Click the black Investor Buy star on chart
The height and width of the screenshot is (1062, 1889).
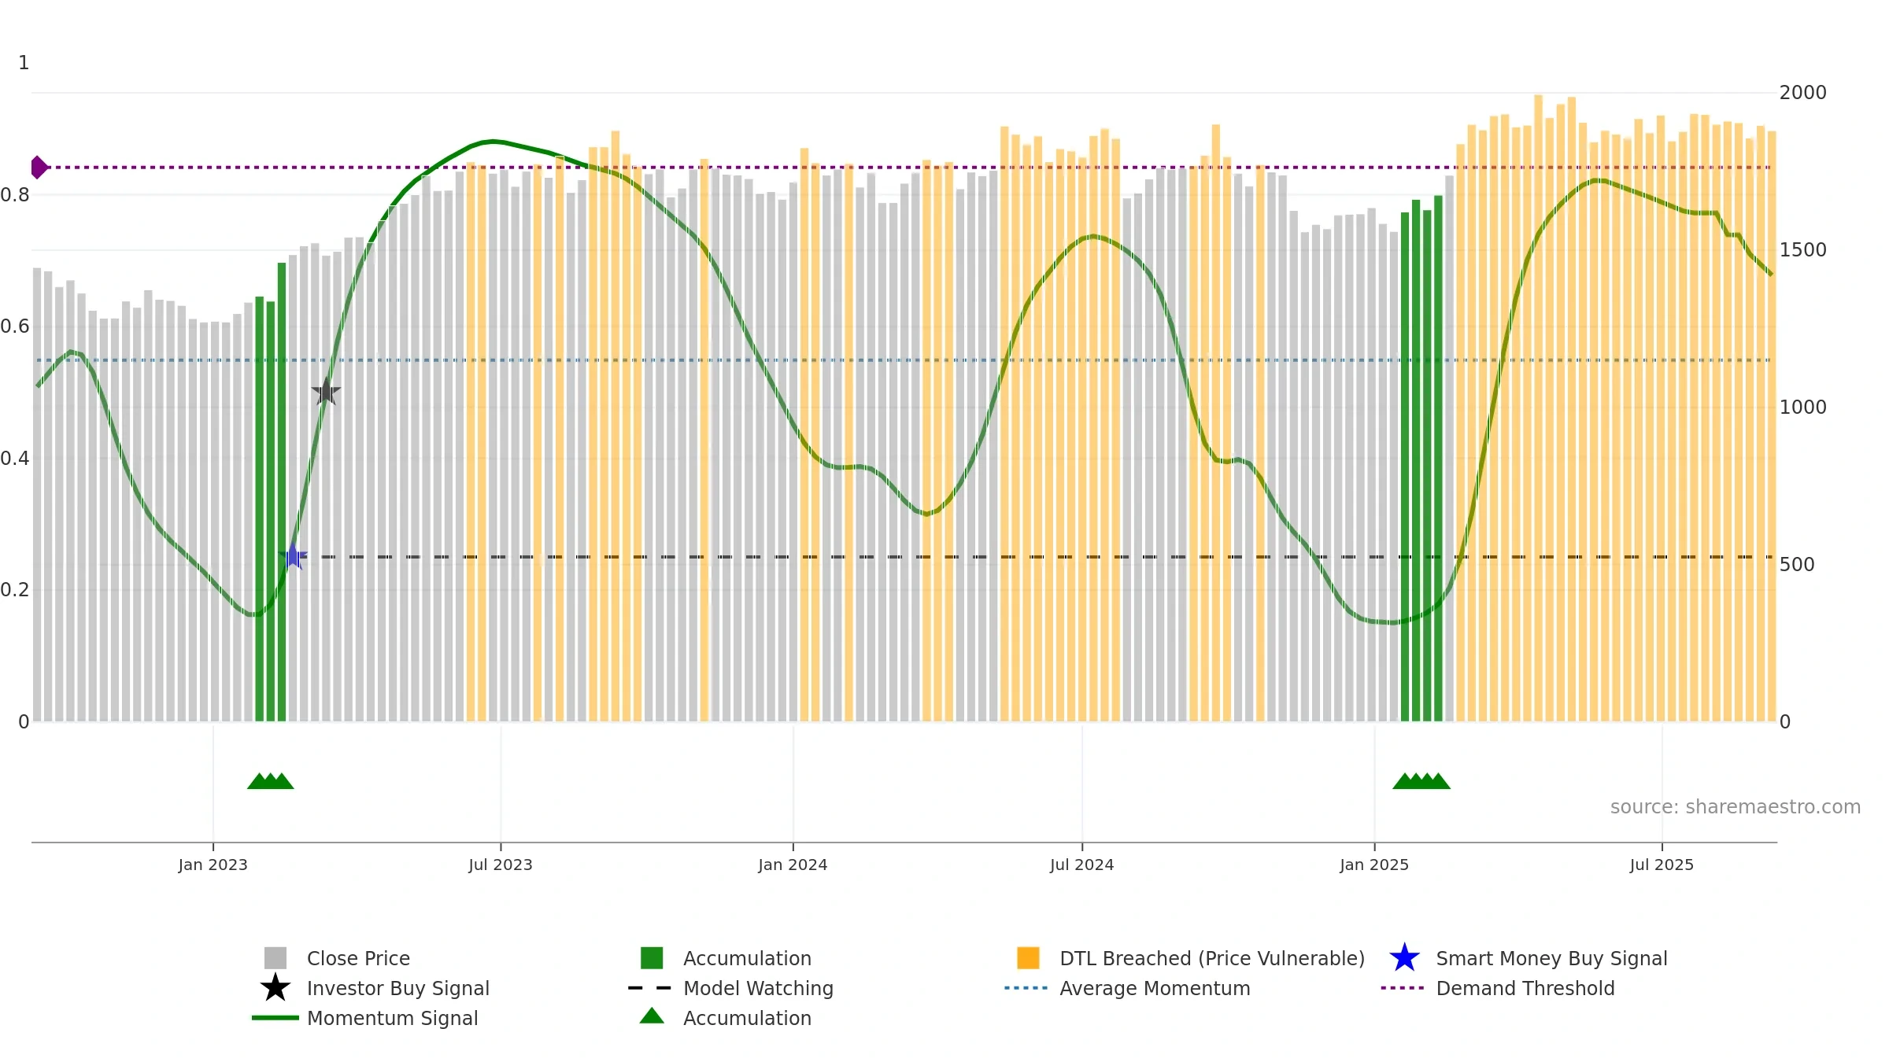pos(326,392)
